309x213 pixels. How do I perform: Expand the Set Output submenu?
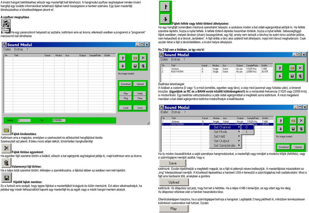click(x=225, y=141)
